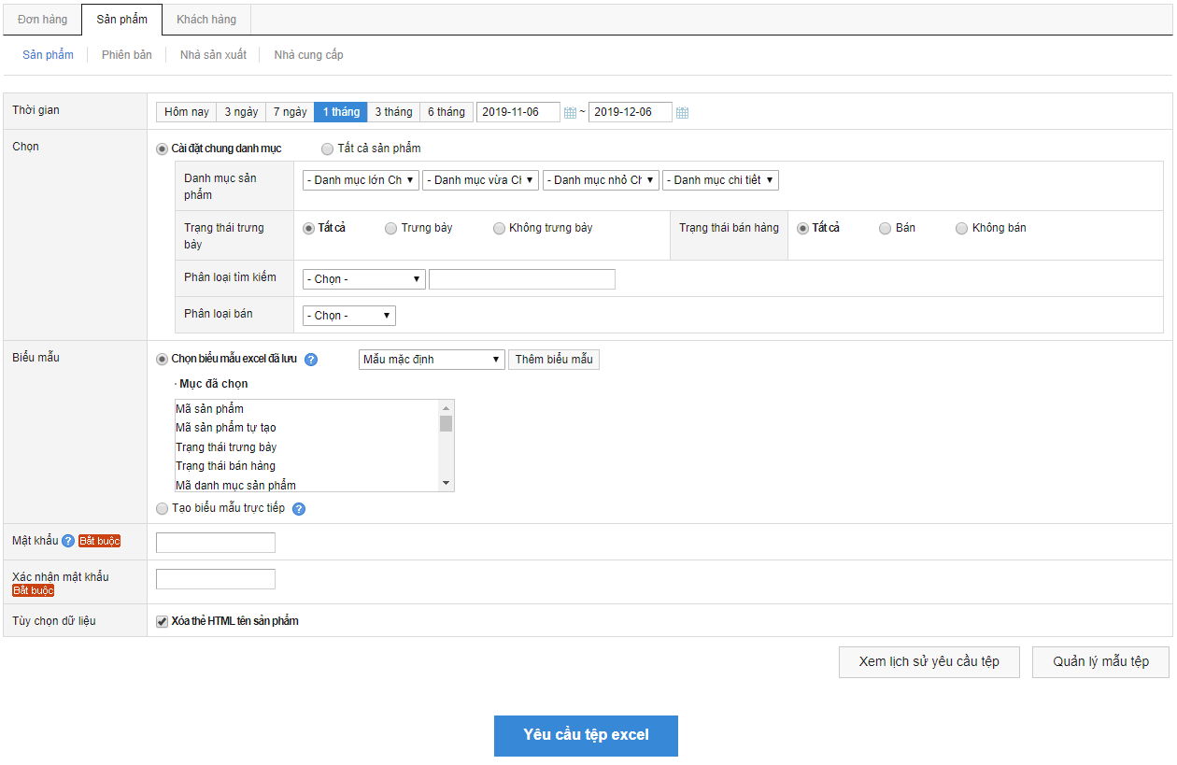
Task: Select the 3 tháng time range
Action: tap(393, 112)
